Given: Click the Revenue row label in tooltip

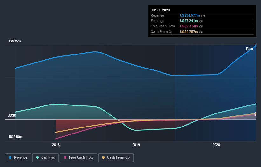Looking at the screenshot, I should [157, 16].
